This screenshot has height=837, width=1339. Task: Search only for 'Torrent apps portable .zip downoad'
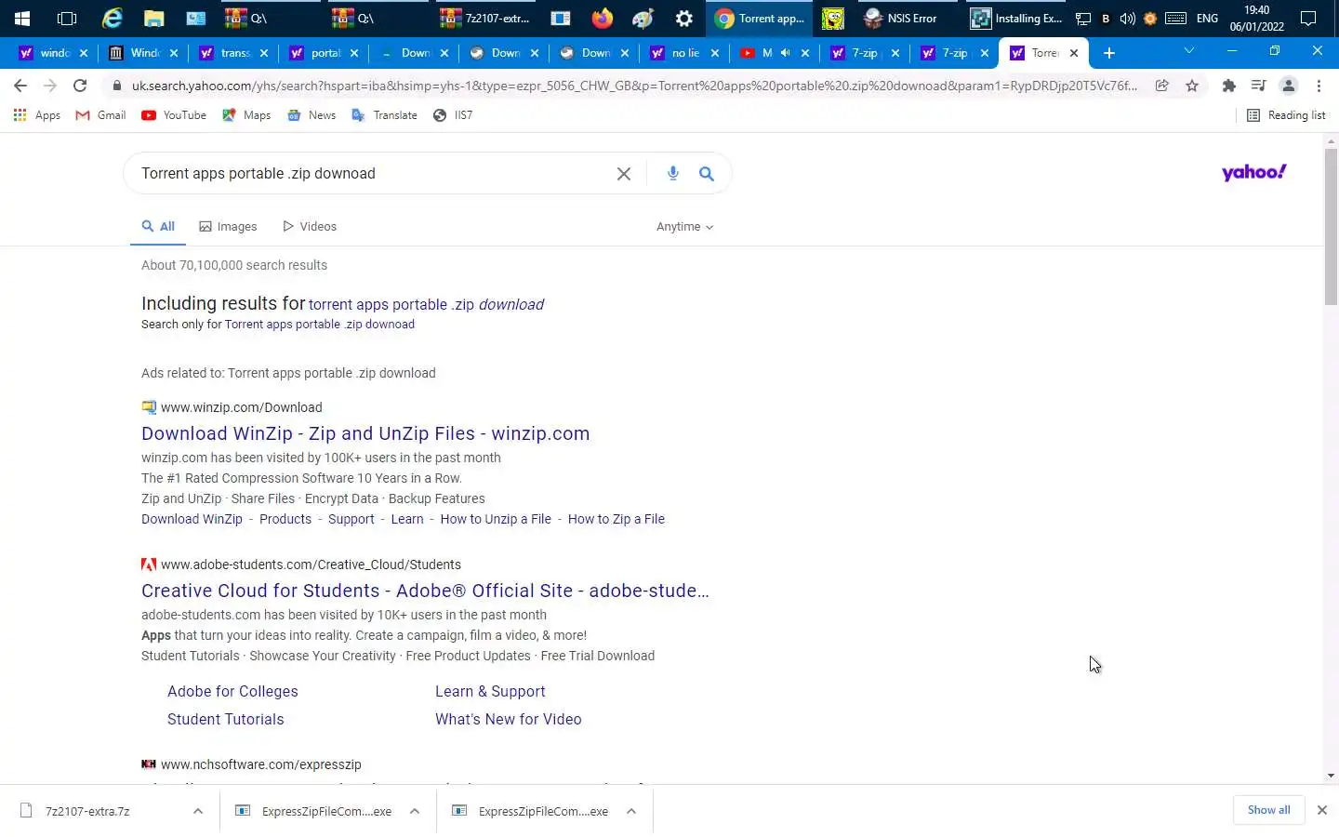pyautogui.click(x=320, y=325)
